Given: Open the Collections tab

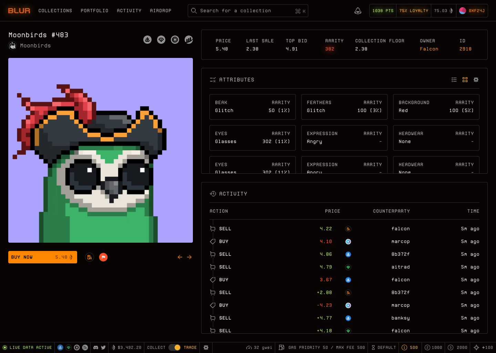Looking at the screenshot, I should [x=55, y=11].
